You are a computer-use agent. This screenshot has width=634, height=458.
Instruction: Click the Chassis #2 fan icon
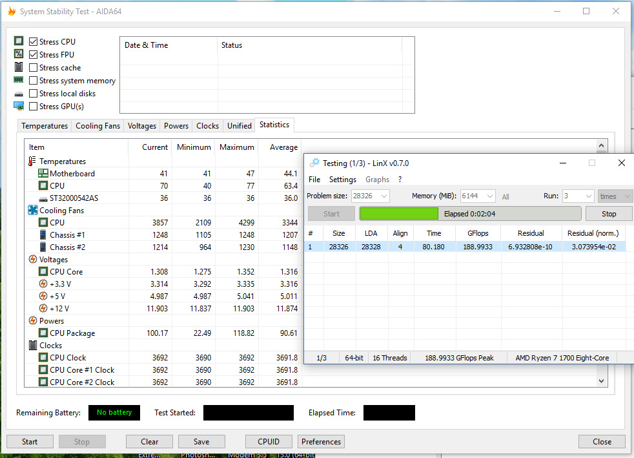[43, 247]
